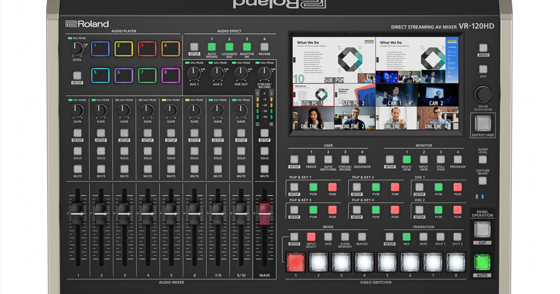560x294 pixels.
Task: Click PinP & KEY 2 PGM button
Action: click(x=395, y=187)
